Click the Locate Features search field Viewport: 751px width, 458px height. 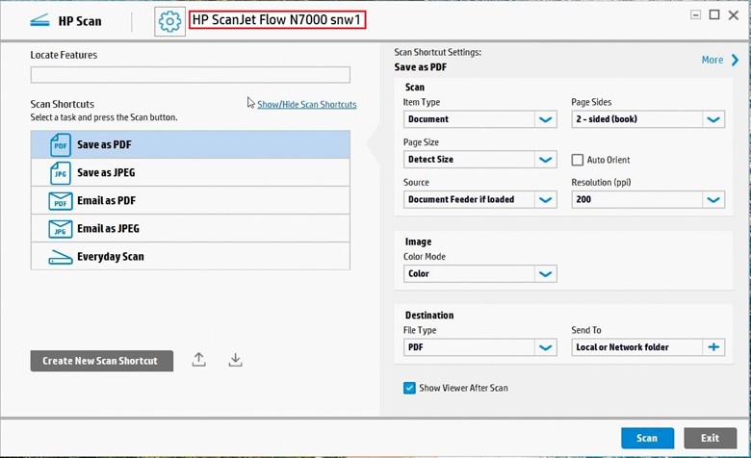point(190,75)
